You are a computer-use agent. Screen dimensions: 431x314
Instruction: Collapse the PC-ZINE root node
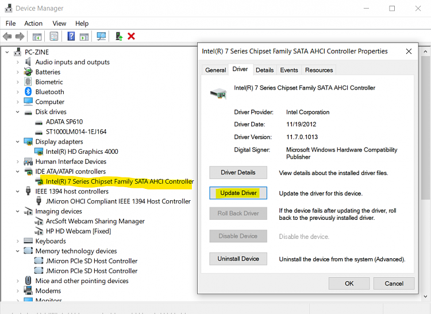coord(7,52)
